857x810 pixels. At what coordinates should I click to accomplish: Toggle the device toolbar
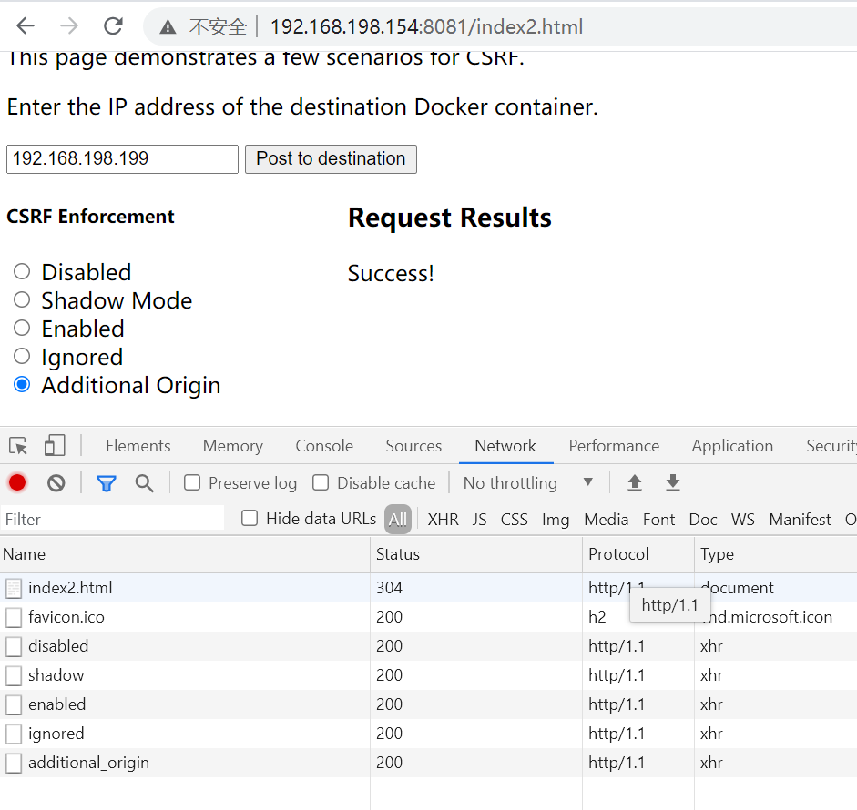(54, 446)
